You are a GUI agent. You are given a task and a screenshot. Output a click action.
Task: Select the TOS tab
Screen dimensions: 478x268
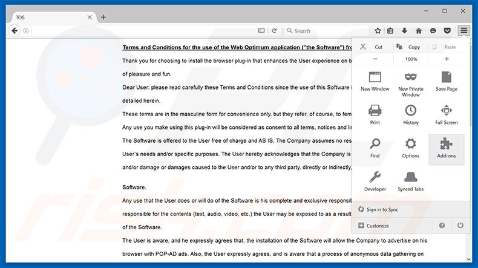pyautogui.click(x=54, y=18)
